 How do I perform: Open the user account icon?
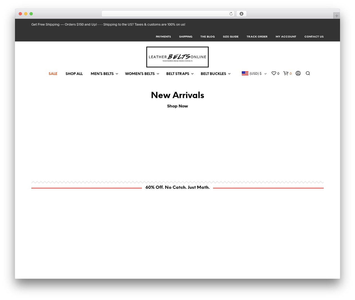(298, 73)
